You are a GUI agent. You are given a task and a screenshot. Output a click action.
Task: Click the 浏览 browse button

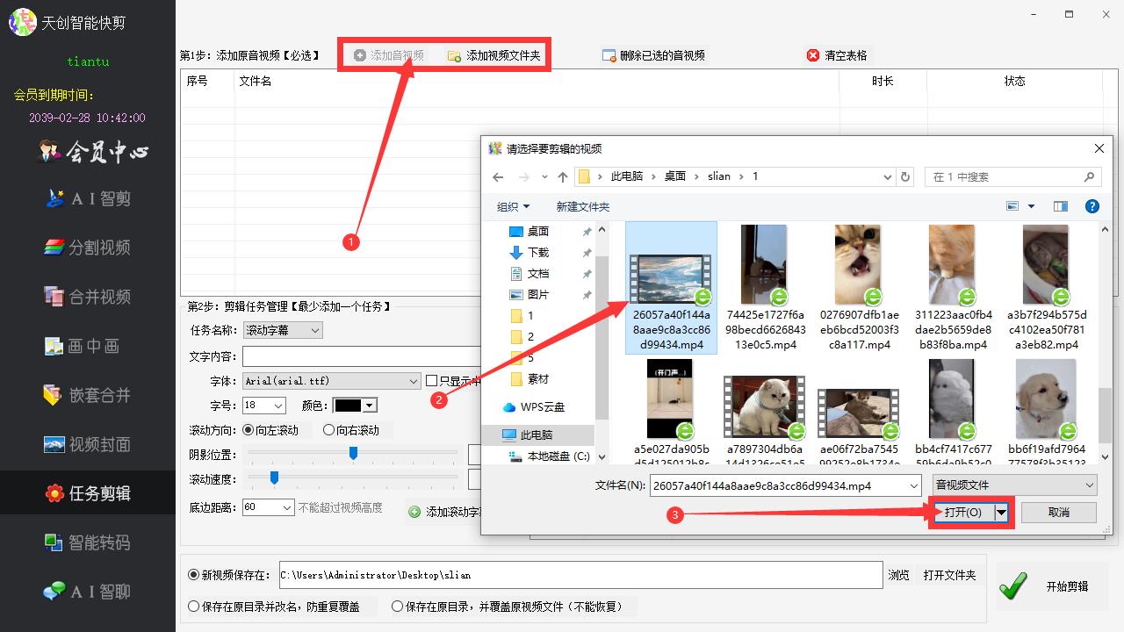pyautogui.click(x=898, y=575)
